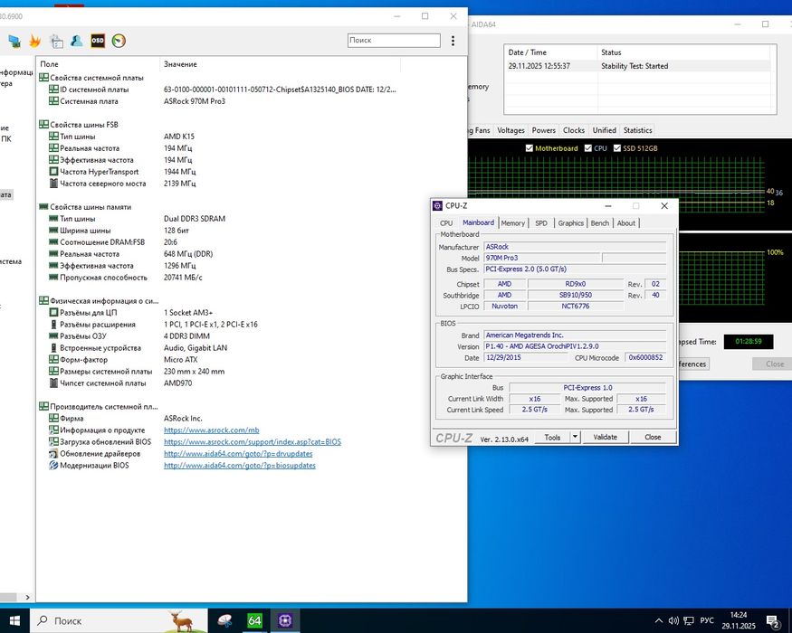Click icon beside 'Модернизации BIOS' row

point(53,466)
